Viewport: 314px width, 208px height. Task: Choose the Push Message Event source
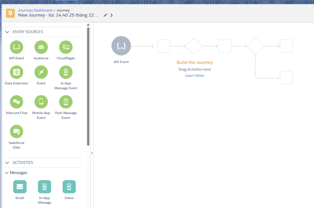tap(66, 101)
